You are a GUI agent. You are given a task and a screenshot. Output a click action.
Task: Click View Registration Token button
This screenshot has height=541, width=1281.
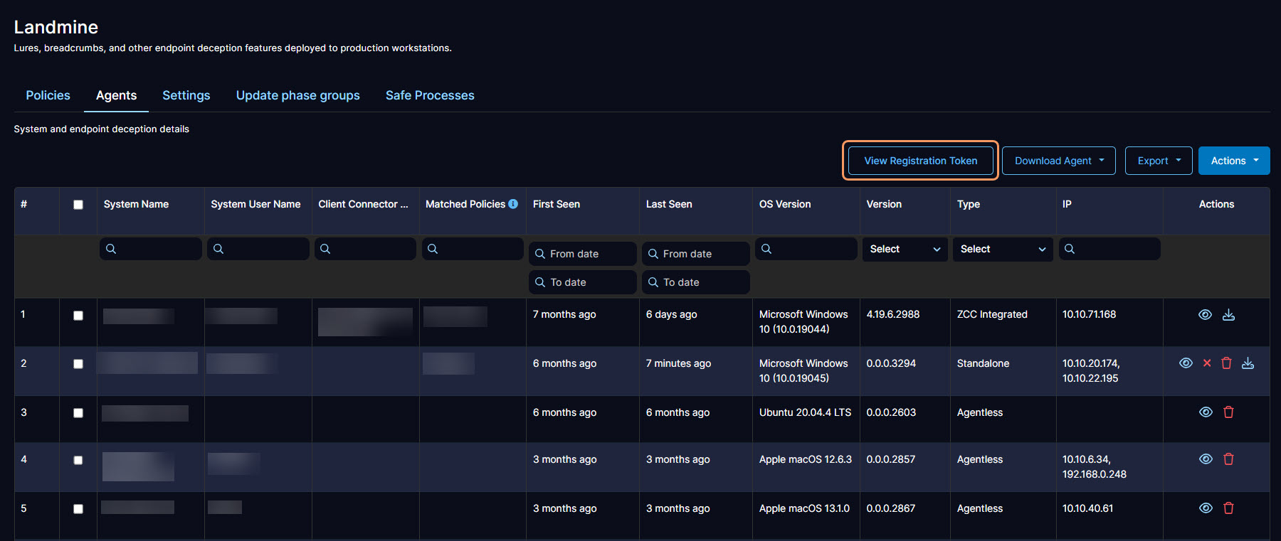920,161
